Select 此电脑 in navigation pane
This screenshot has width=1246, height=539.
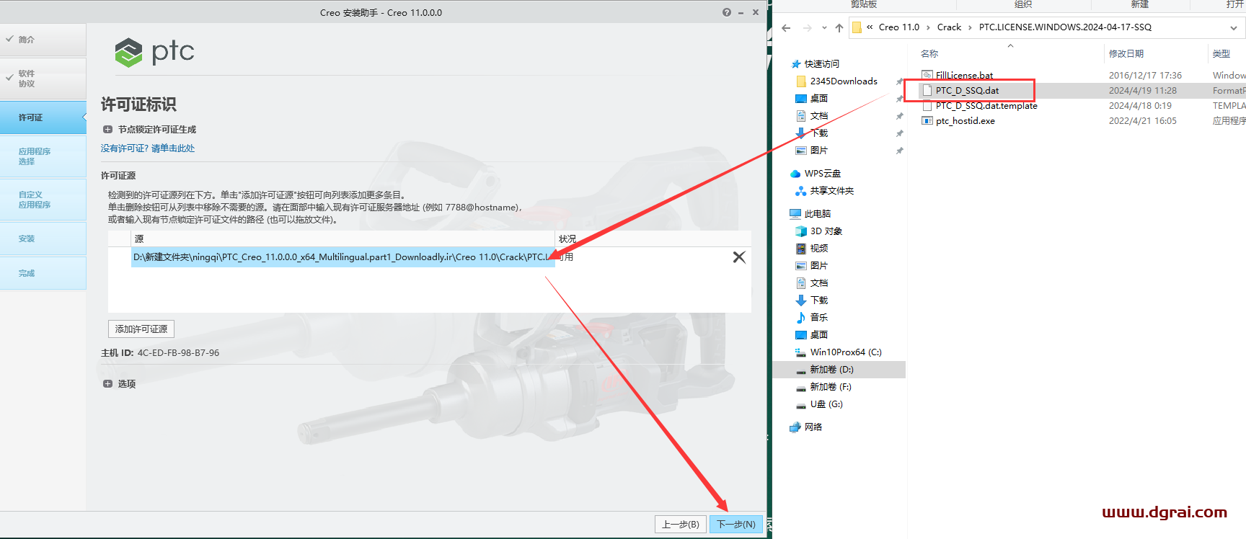[817, 214]
